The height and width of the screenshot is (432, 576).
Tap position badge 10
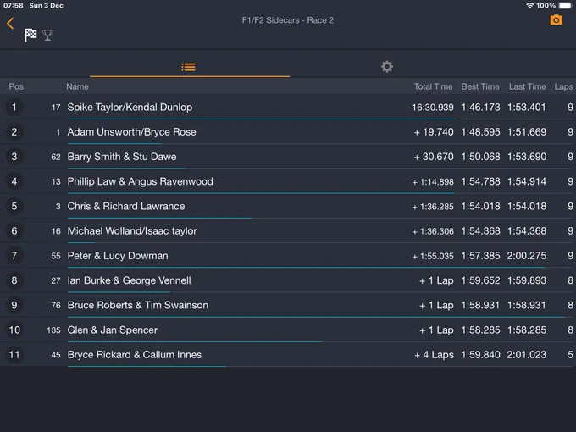tap(14, 330)
